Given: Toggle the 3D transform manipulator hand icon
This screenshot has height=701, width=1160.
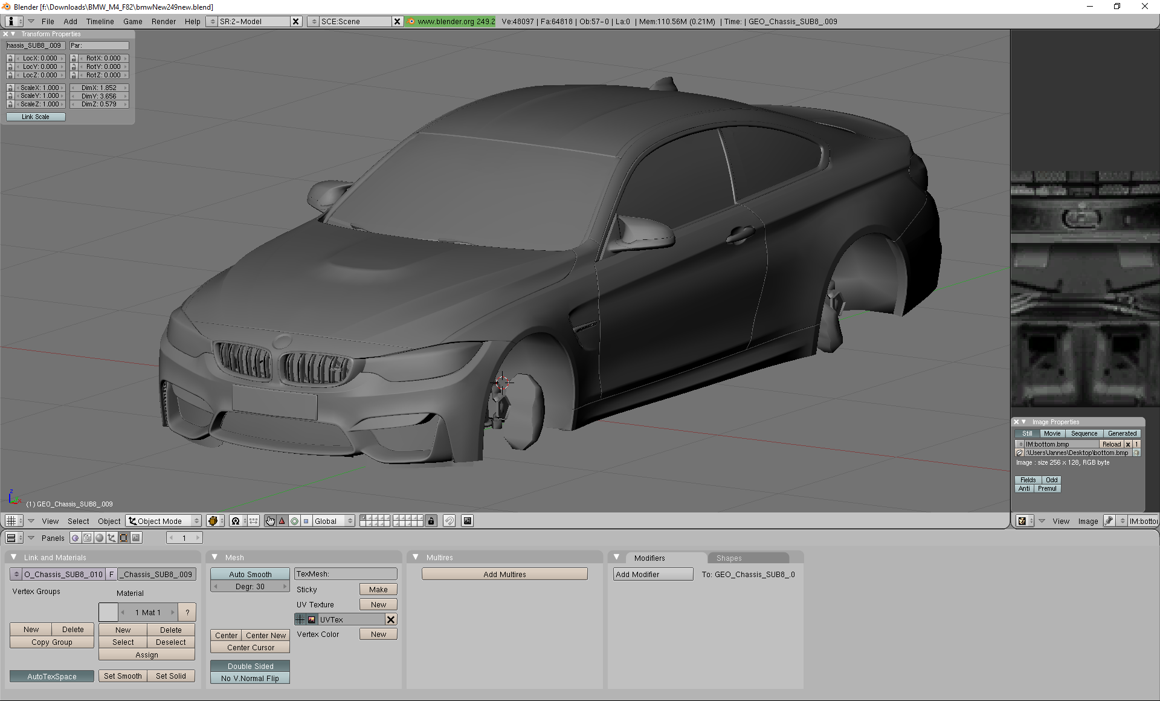Looking at the screenshot, I should pyautogui.click(x=270, y=521).
